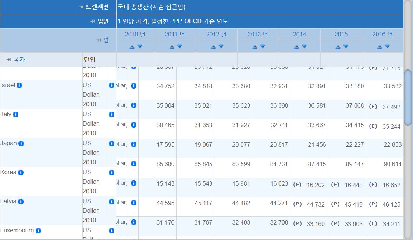Open the unit info icon in the Italy row

pyautogui.click(x=111, y=114)
